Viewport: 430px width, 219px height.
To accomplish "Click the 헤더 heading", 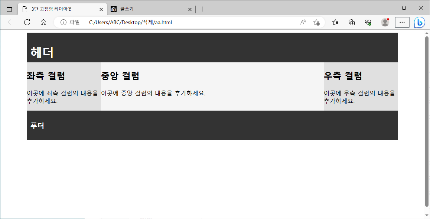I will [x=42, y=52].
